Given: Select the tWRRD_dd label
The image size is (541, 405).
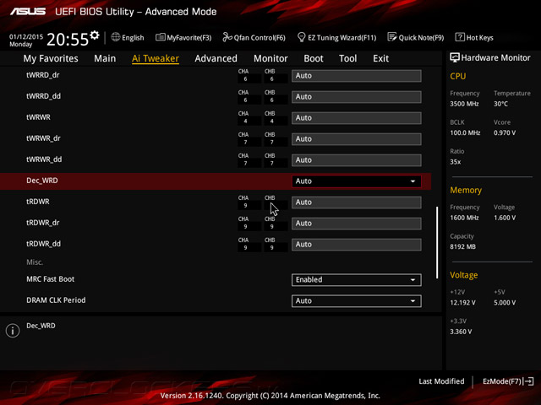Looking at the screenshot, I should point(43,96).
